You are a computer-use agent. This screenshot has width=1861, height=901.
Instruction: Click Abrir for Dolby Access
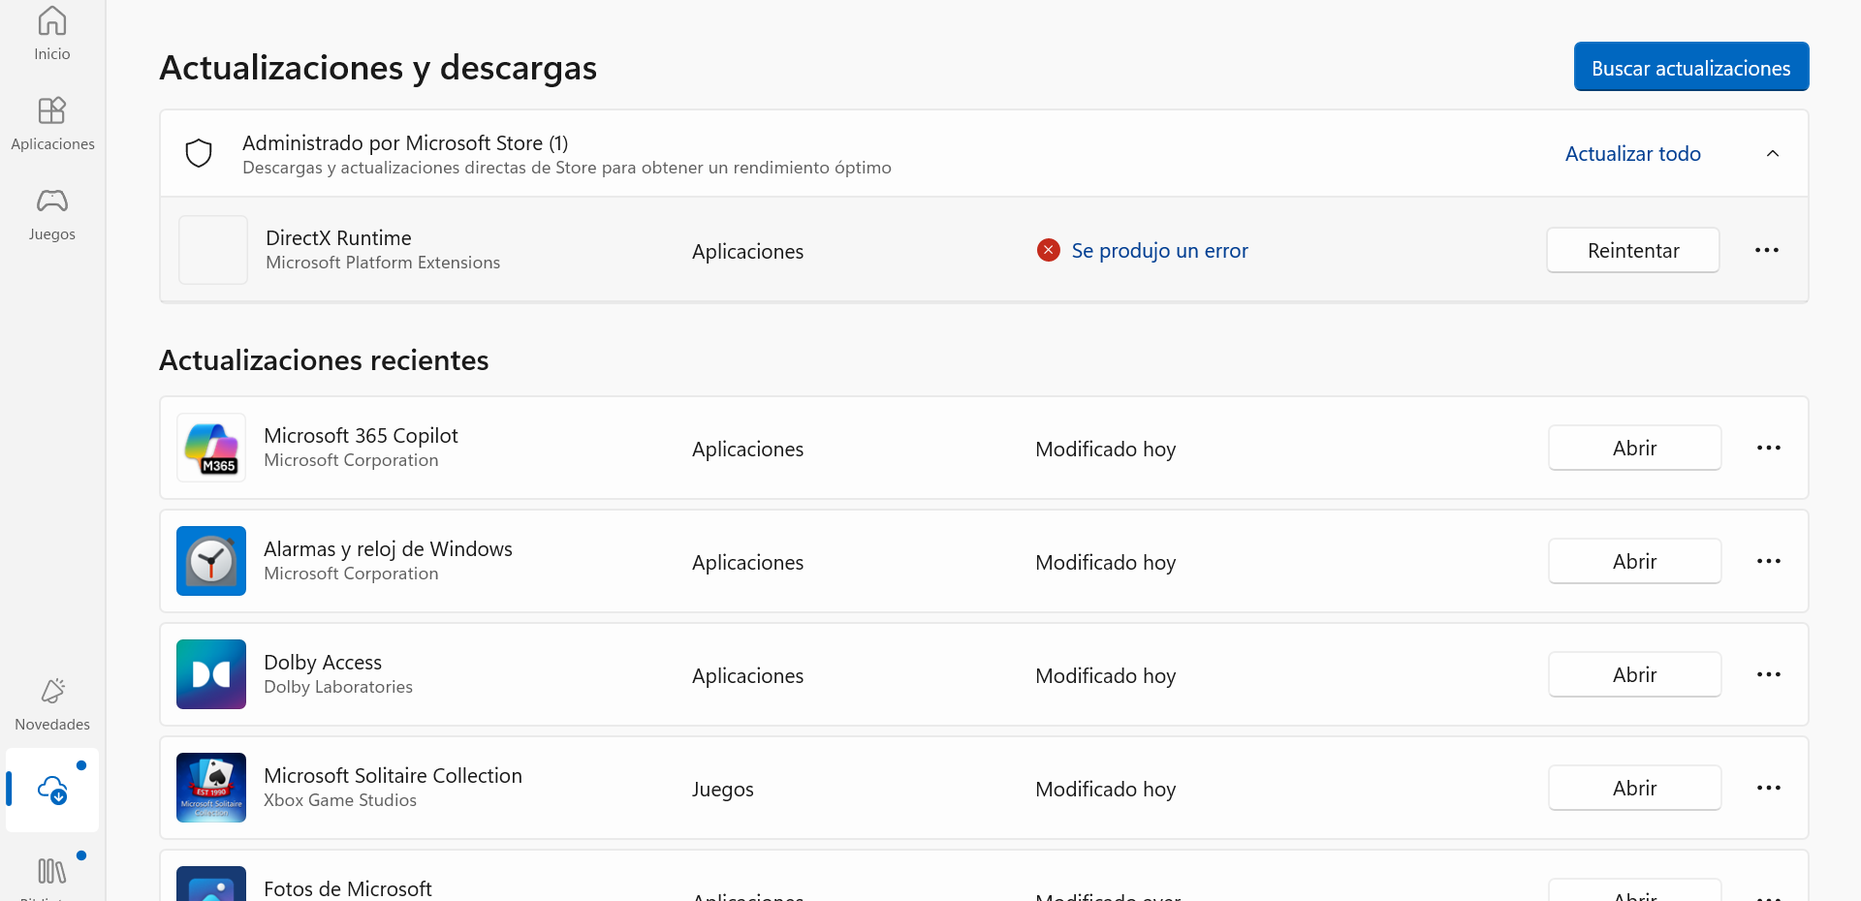1635,674
